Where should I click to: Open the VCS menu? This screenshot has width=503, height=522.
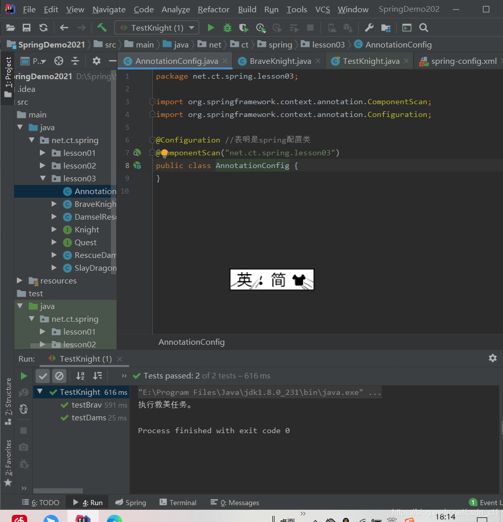(x=323, y=9)
